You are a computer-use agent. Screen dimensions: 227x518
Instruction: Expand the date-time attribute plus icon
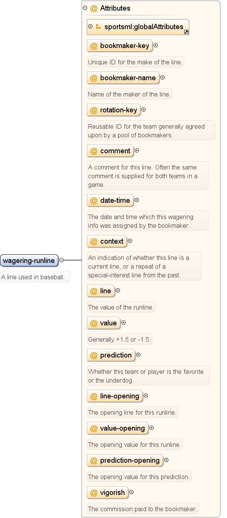[x=137, y=200]
